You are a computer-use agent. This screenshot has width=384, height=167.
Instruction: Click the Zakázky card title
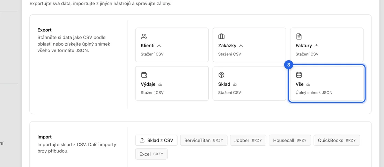pos(227,46)
